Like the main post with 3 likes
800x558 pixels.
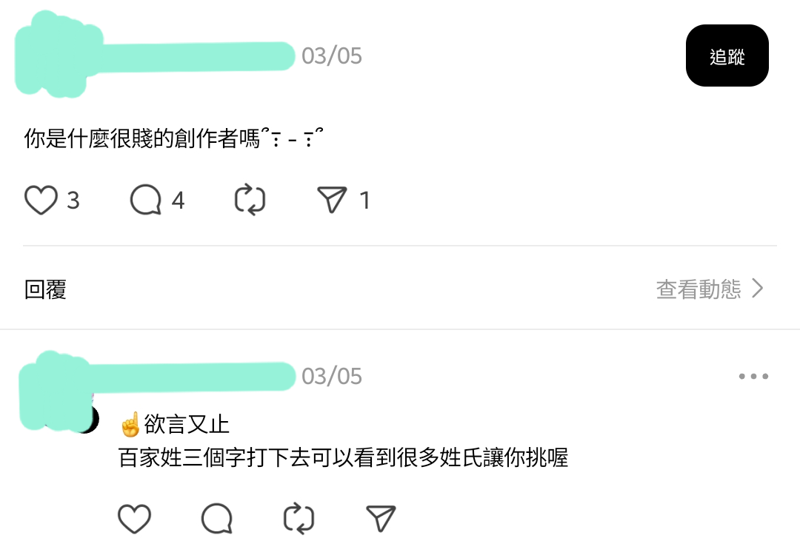pyautogui.click(x=41, y=200)
